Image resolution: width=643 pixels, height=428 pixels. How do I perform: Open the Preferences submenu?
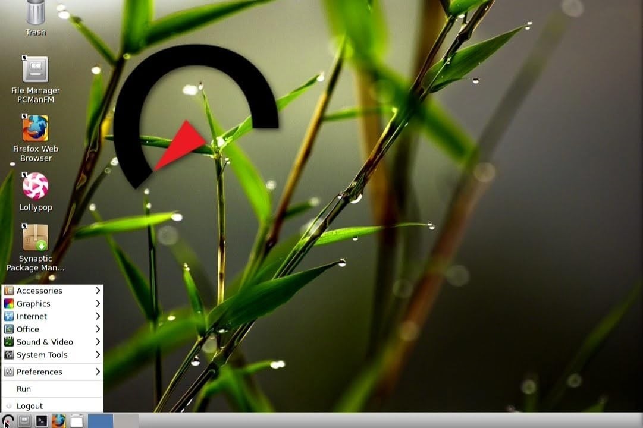point(52,372)
